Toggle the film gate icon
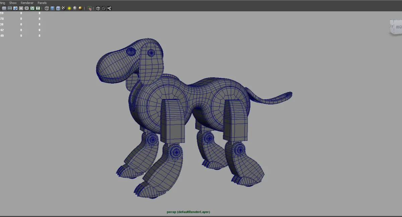The image size is (402, 217). 10,8
